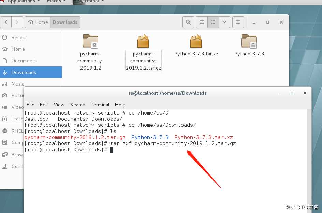
Task: Click Computer drive icon in sidebar
Action: pos(5,142)
